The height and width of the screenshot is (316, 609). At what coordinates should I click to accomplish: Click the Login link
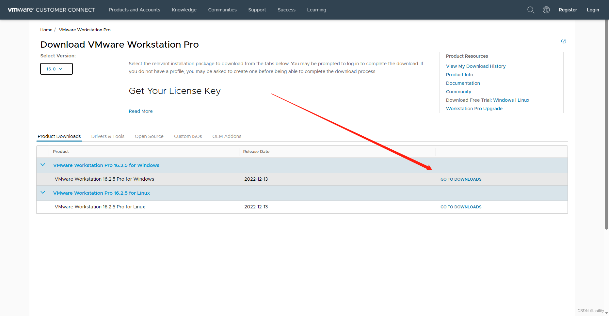tap(593, 10)
